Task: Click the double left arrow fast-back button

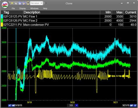Action: pos(13,105)
